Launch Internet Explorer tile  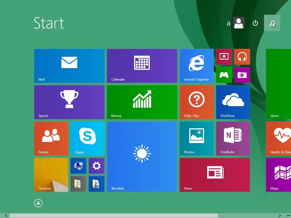197,66
